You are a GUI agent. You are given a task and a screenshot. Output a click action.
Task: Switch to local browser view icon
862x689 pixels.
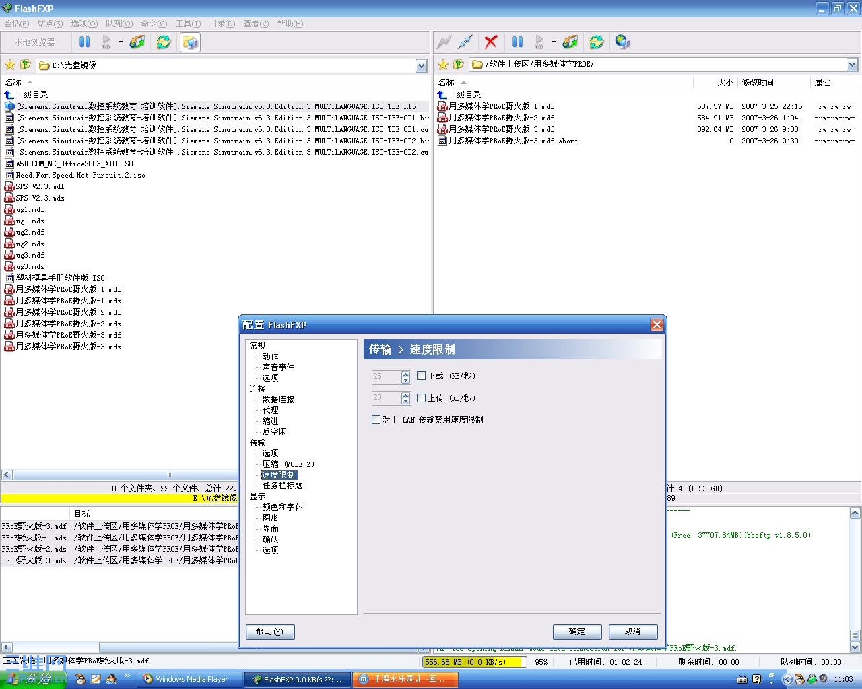190,42
